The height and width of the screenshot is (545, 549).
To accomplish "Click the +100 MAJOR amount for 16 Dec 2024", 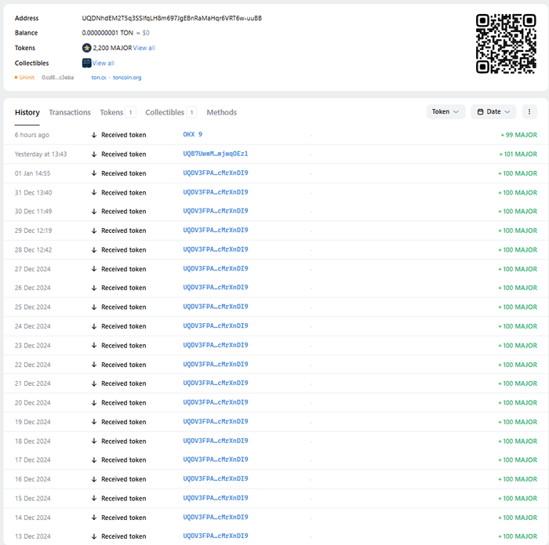I will coord(518,479).
